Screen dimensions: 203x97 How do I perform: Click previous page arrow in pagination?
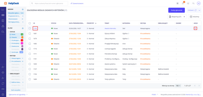click(195, 86)
